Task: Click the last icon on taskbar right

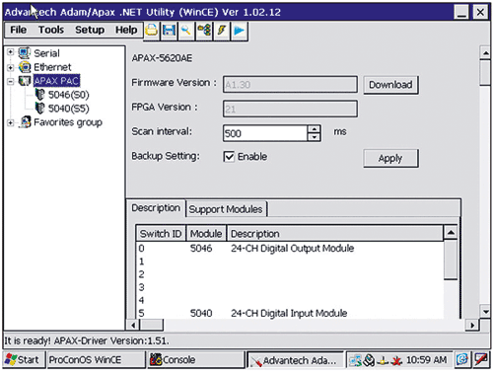Action: [x=480, y=359]
